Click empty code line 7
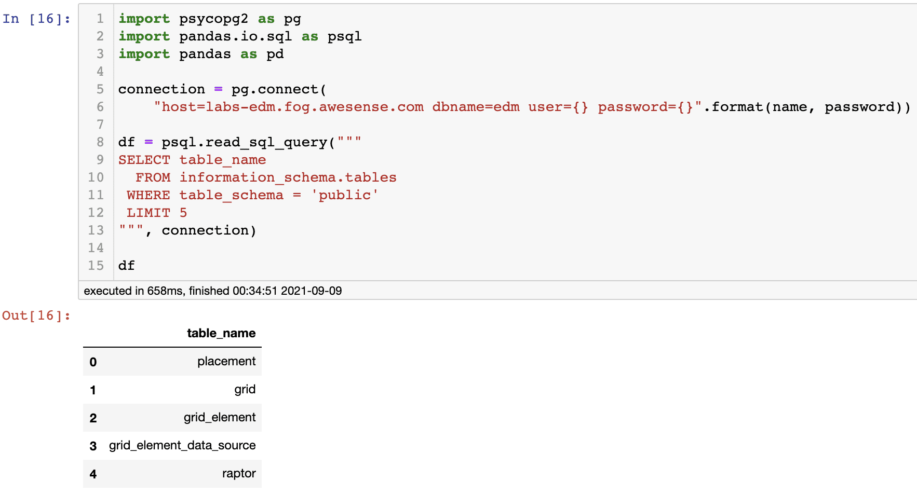The width and height of the screenshot is (917, 494). [514, 125]
